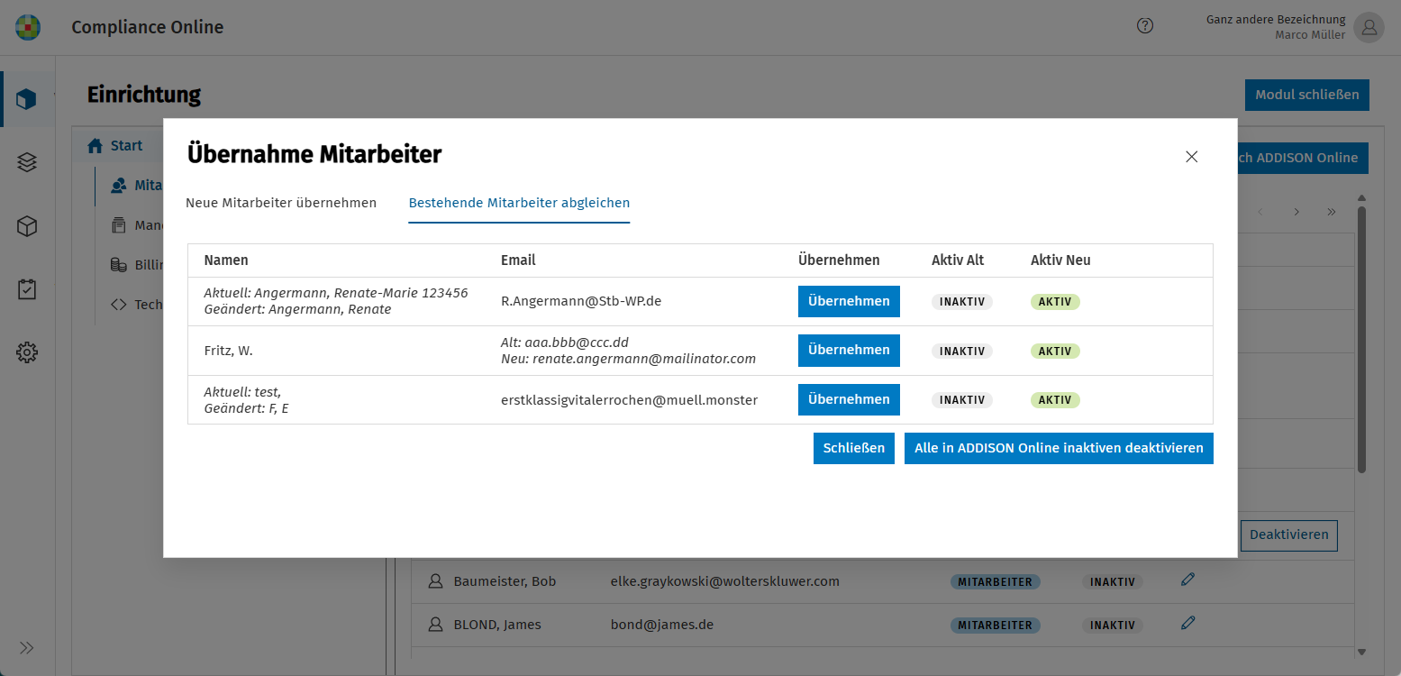
Task: Click the person icon of Baumeister, Bob
Action: [x=436, y=581]
